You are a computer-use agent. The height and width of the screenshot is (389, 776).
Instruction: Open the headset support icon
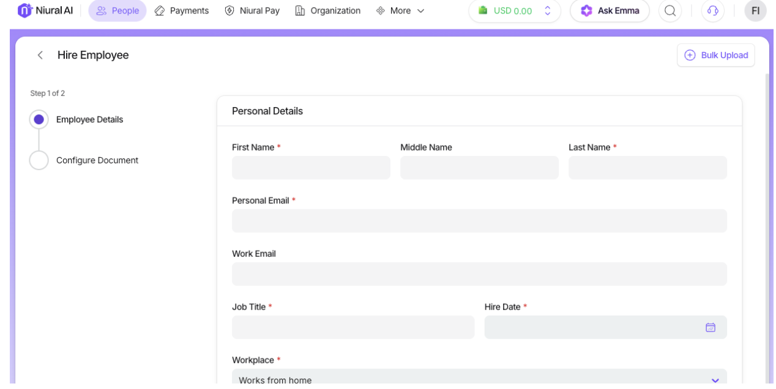[713, 10]
